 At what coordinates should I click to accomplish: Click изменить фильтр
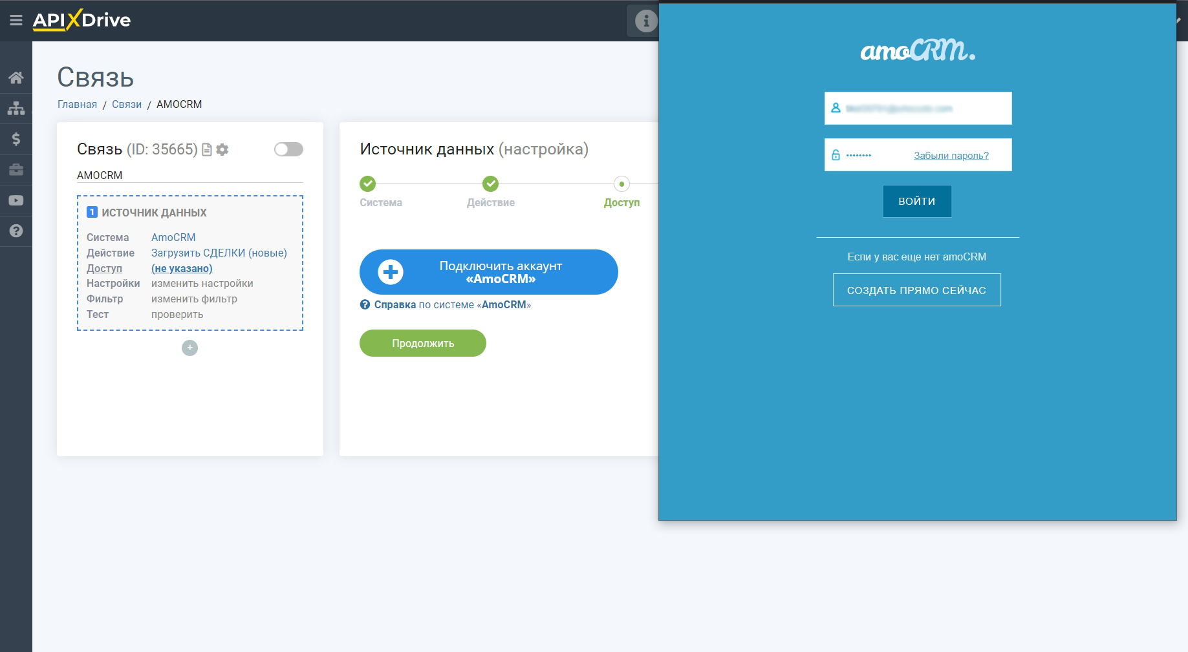coord(194,299)
